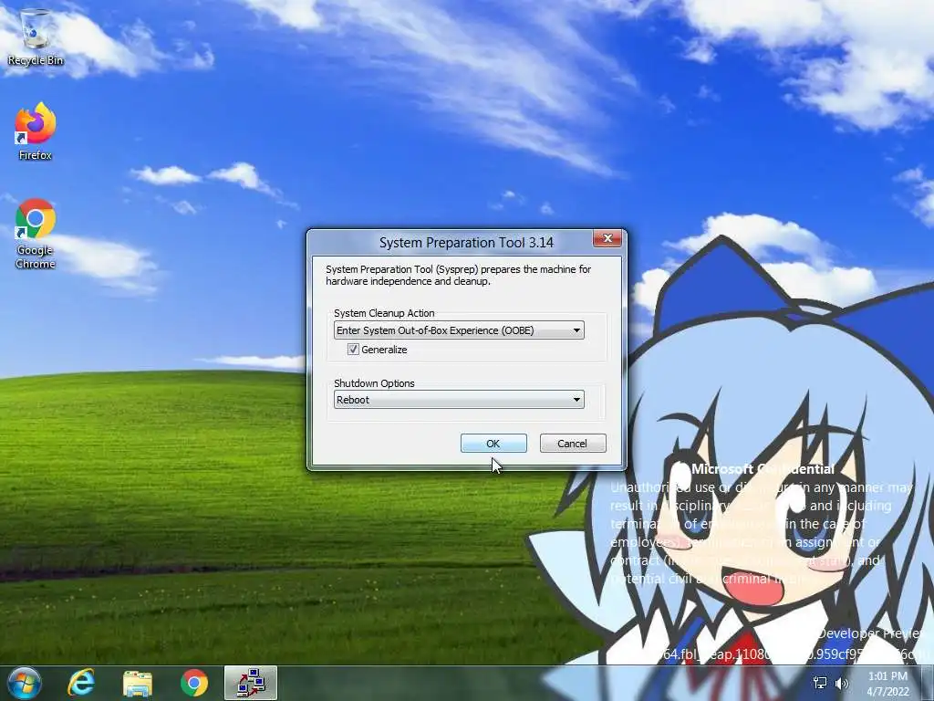Image resolution: width=934 pixels, height=701 pixels.
Task: Show the clock and date flyout
Action: coord(887,684)
